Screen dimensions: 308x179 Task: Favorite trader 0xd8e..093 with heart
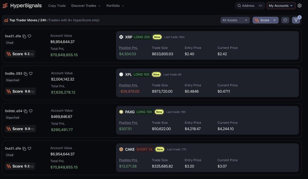click(31, 74)
